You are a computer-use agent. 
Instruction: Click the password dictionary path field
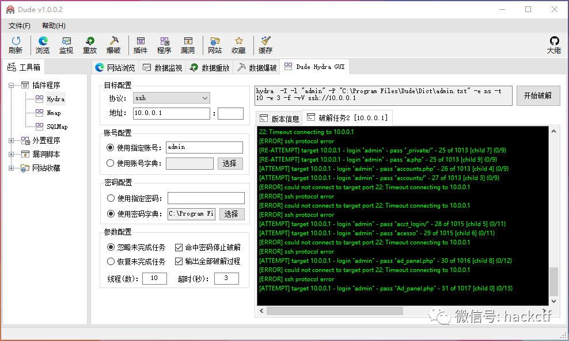(191, 214)
